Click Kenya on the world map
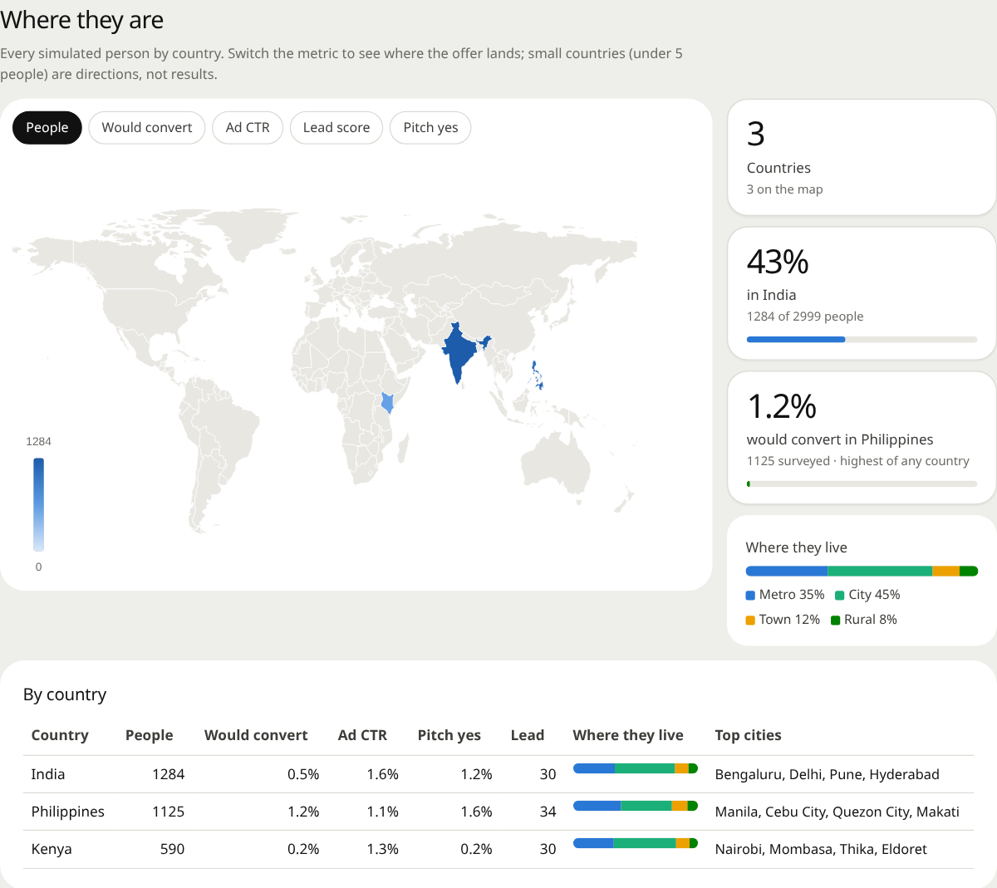The width and height of the screenshot is (997, 888). 387,403
